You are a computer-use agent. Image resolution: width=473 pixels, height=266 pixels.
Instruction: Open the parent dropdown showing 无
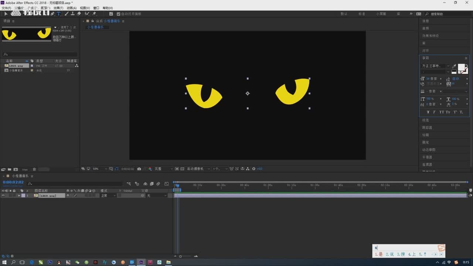coord(157,195)
